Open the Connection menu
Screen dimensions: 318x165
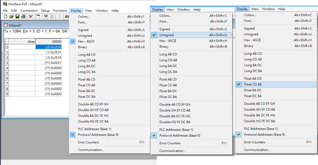click(29, 10)
